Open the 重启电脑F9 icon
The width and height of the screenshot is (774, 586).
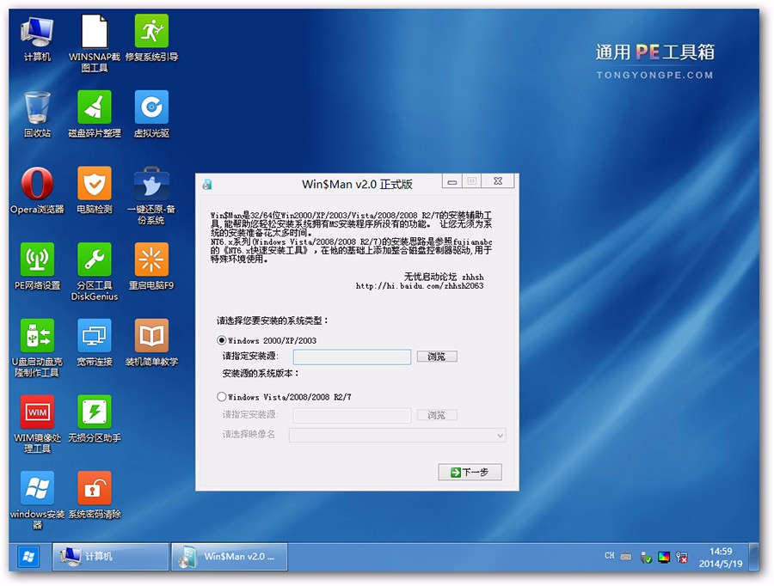pyautogui.click(x=151, y=260)
